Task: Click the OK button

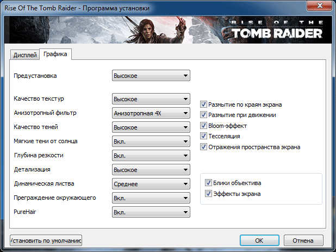Action: 259,241
